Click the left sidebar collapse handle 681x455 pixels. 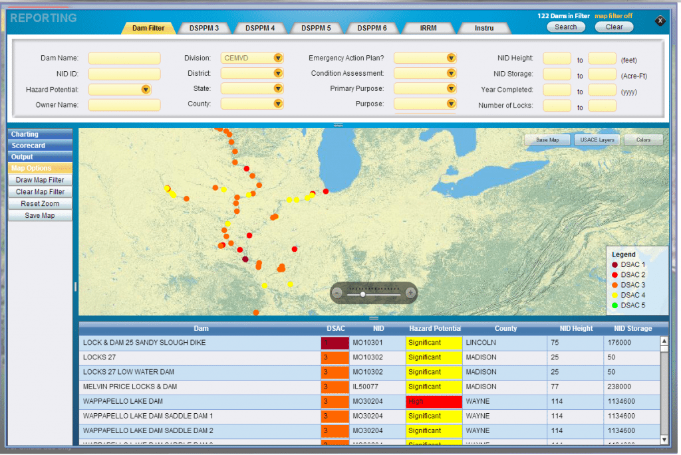(75, 286)
